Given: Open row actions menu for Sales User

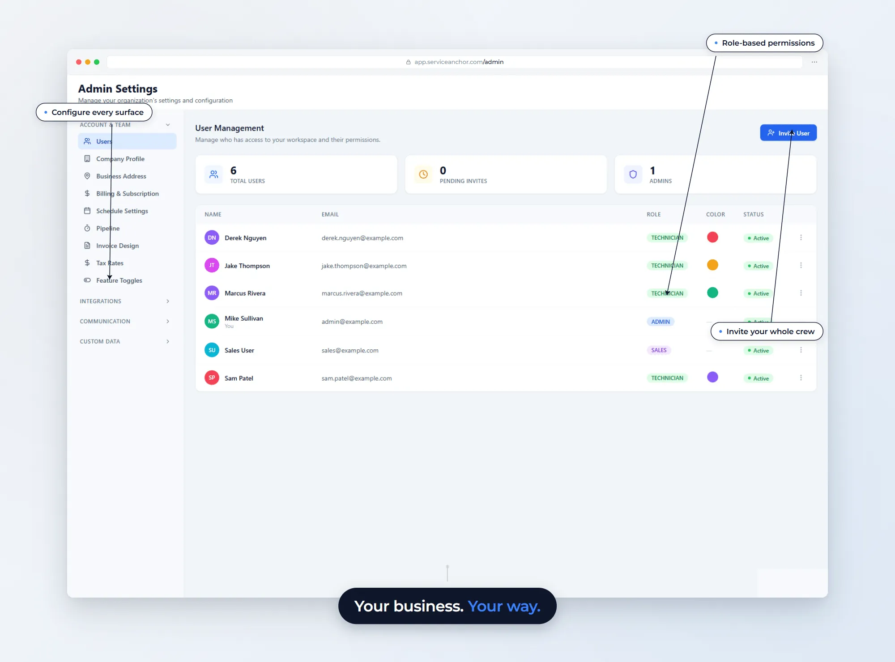Looking at the screenshot, I should pos(801,350).
